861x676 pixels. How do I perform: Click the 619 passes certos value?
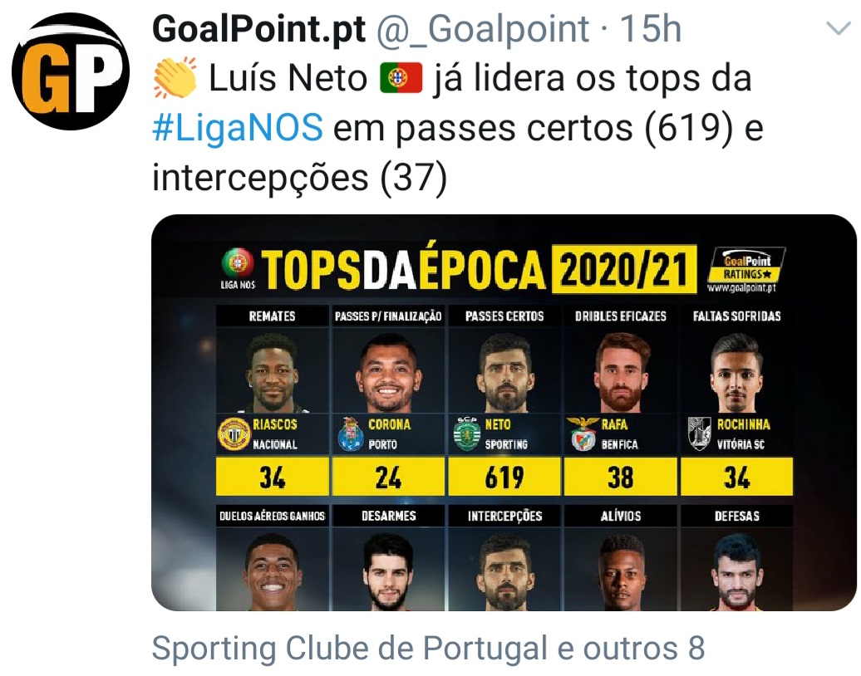pos(504,477)
